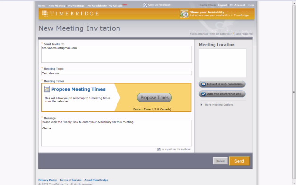Open My Availability page

(x=97, y=6)
